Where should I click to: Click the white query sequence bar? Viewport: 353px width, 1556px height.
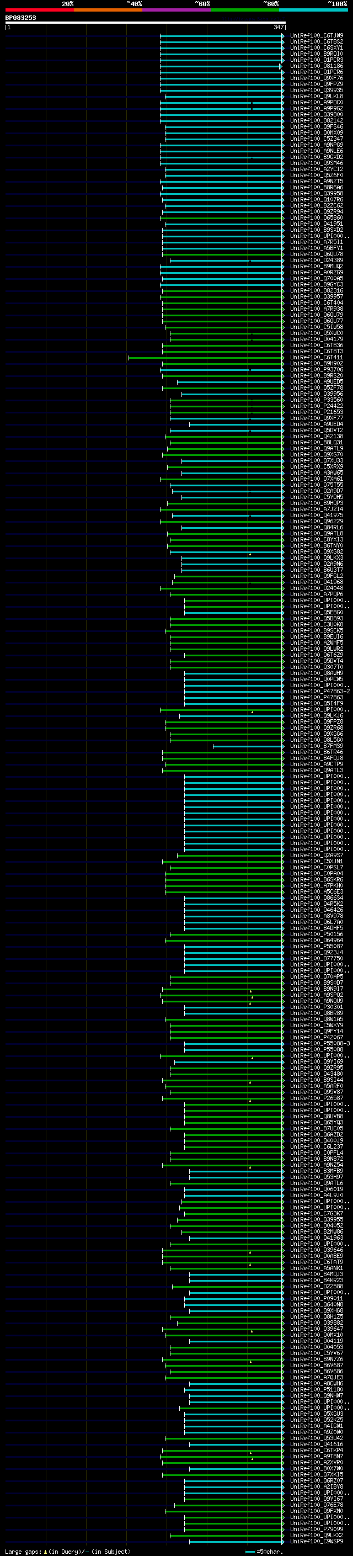[146, 23]
